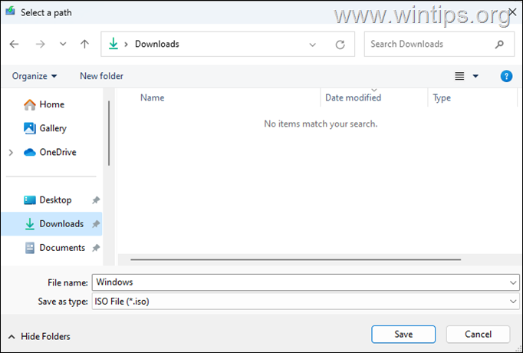Open the previous locations dropdown in address bar
Viewport: 523px width, 353px height.
pyautogui.click(x=313, y=45)
